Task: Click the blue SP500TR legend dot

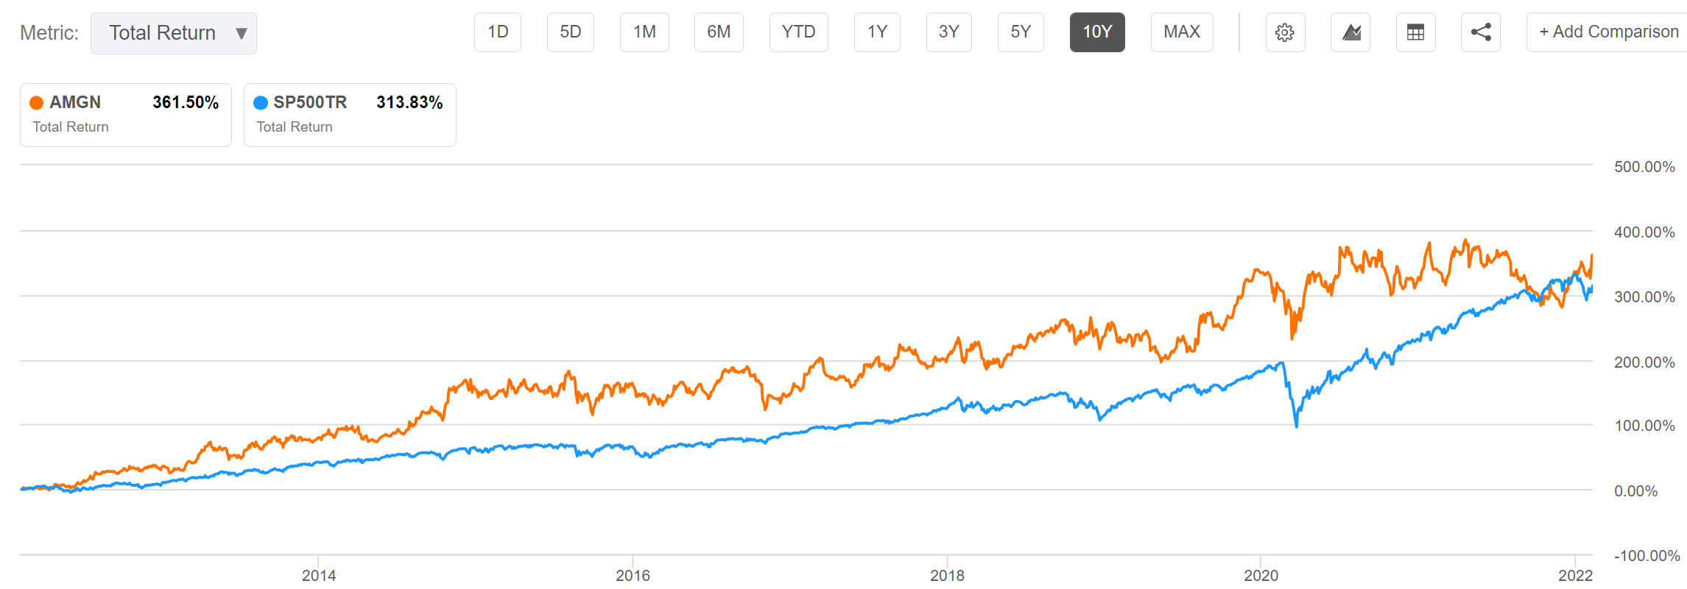Action: coord(261,103)
